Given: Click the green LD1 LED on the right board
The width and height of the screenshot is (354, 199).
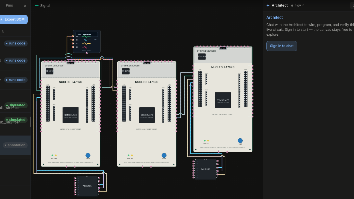Looking at the screenshot, I should coord(205,141).
